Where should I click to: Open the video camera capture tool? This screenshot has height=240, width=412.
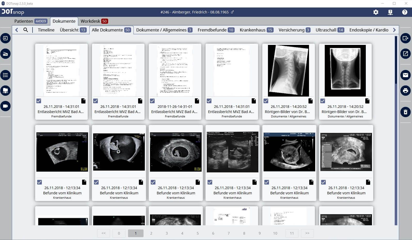coord(5,106)
